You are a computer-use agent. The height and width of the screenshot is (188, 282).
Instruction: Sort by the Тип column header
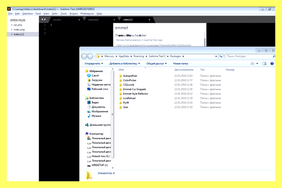[203, 69]
